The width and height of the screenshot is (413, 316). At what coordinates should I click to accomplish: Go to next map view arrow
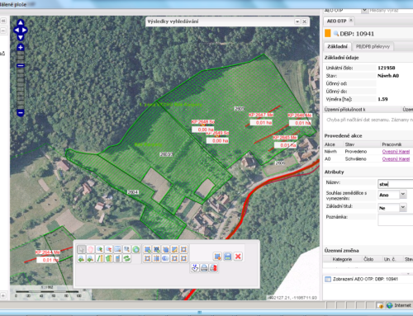pyautogui.click(x=90, y=258)
